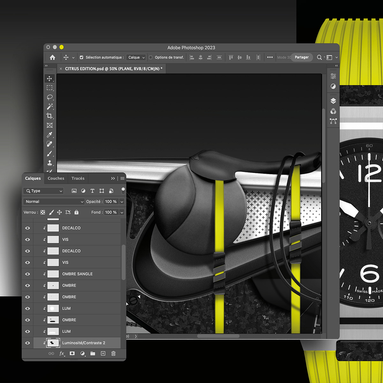Open the Adjustments panel icon

(333, 76)
